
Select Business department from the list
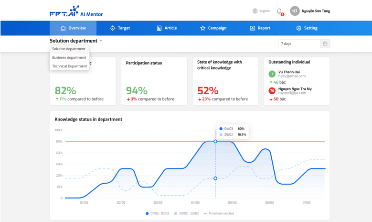pos(69,57)
